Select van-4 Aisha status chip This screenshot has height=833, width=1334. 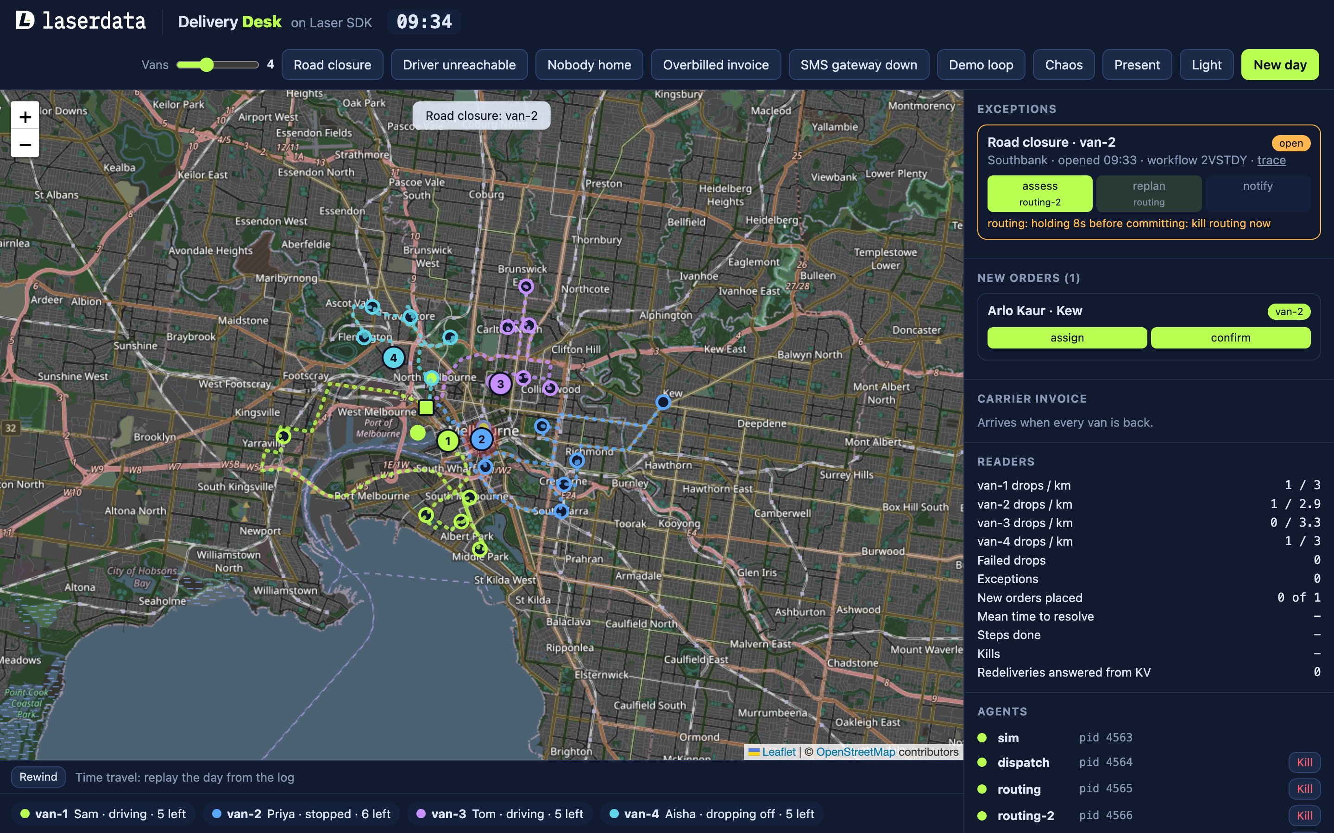coord(711,814)
